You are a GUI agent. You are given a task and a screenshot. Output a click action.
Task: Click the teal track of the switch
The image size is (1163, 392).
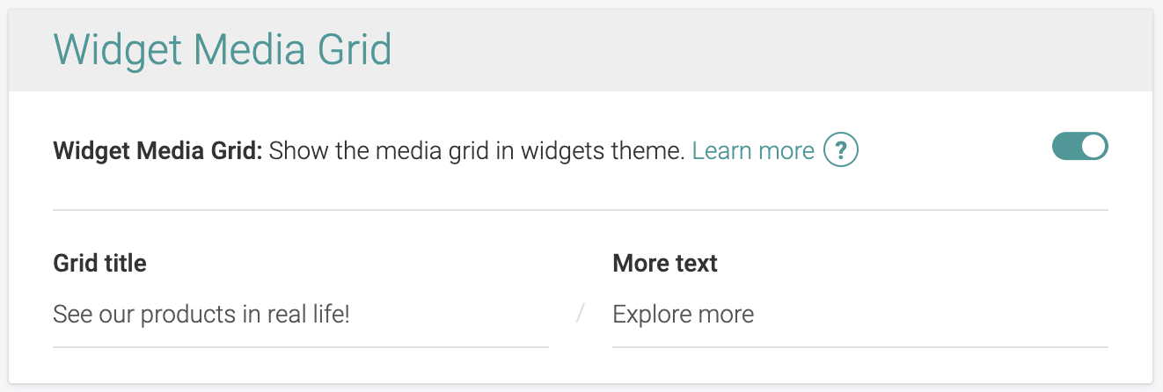[x=1067, y=147]
